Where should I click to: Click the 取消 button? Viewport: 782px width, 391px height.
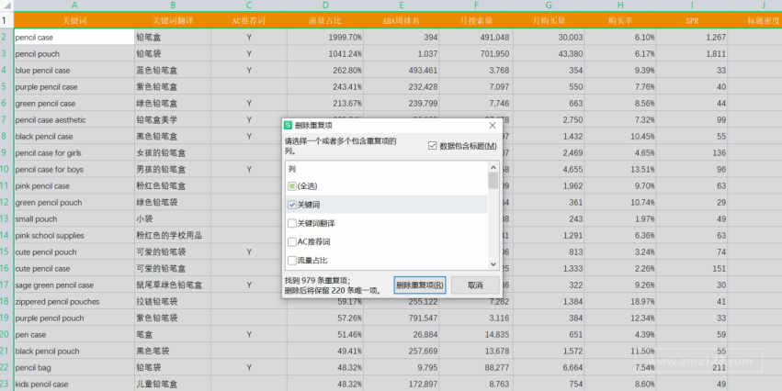tap(475, 285)
